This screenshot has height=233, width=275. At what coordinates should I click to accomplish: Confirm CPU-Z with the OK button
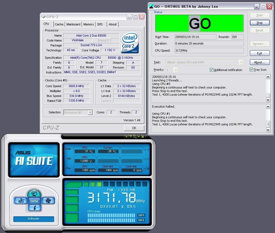point(134,128)
